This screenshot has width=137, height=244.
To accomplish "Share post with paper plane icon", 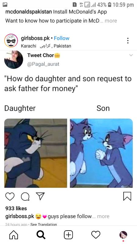I will tap(40, 196).
